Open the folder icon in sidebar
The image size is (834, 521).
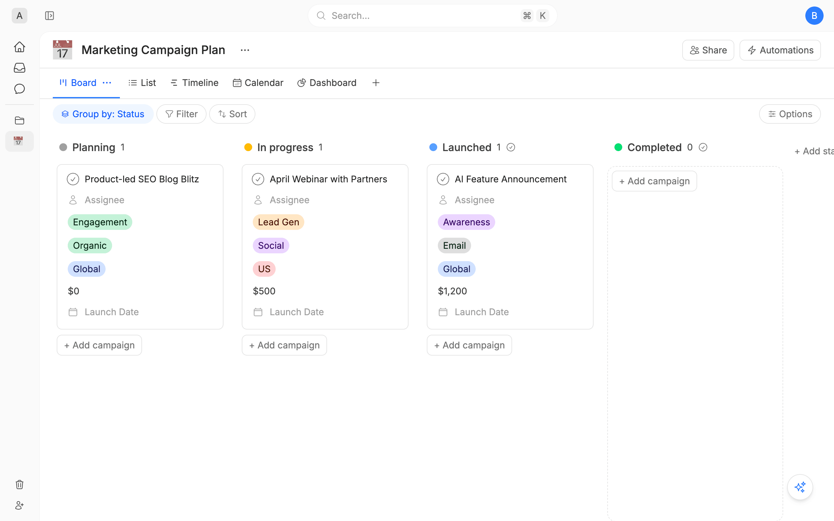pyautogui.click(x=20, y=120)
